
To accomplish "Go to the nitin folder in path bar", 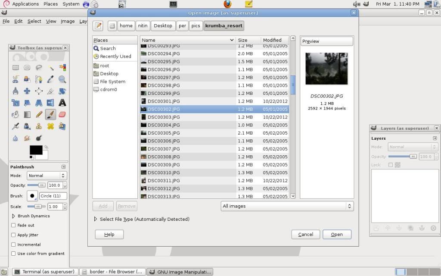I will pyautogui.click(x=143, y=25).
